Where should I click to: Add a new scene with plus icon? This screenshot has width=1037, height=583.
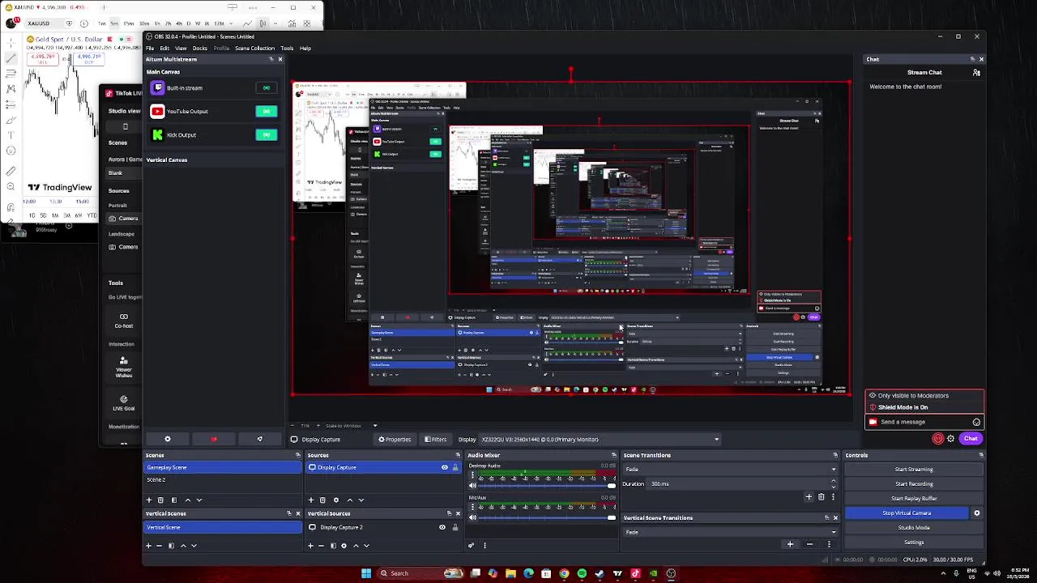point(148,500)
